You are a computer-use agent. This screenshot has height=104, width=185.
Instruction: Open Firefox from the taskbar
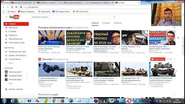(62, 101)
